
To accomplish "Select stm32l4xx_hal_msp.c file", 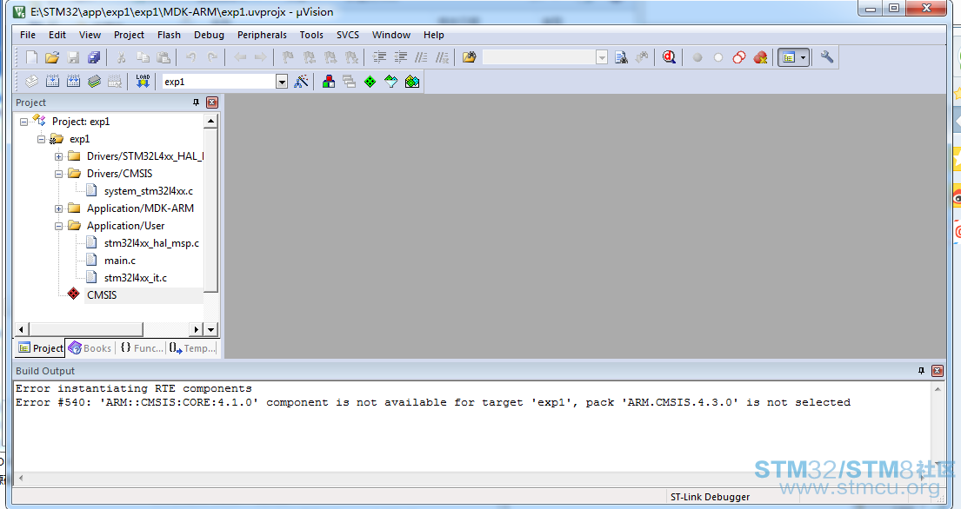I will 151,243.
